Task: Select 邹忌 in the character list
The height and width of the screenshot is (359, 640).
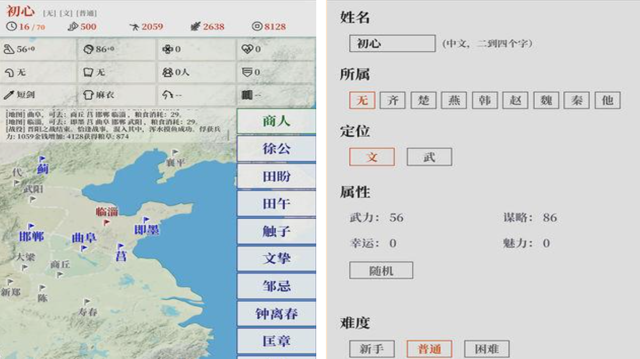Action: click(276, 286)
